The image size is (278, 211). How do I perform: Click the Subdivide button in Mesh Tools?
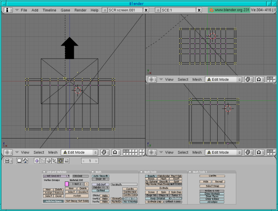[164, 176]
